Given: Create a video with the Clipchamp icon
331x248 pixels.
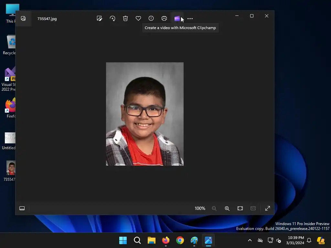Looking at the screenshot, I should [x=177, y=18].
